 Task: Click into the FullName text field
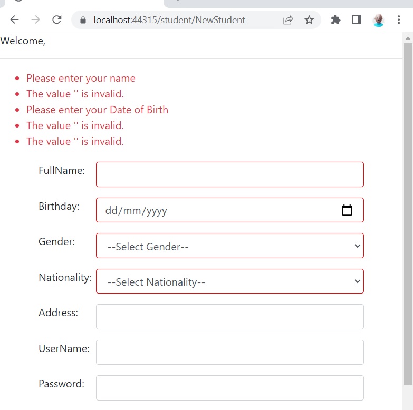[x=229, y=174]
